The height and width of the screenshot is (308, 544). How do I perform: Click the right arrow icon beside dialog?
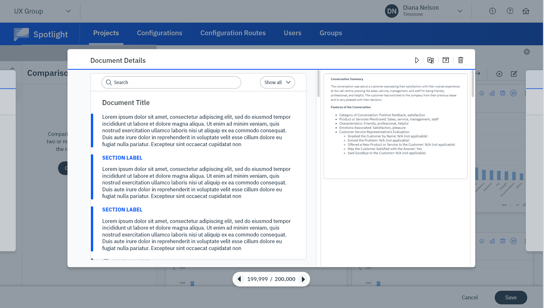478,74
